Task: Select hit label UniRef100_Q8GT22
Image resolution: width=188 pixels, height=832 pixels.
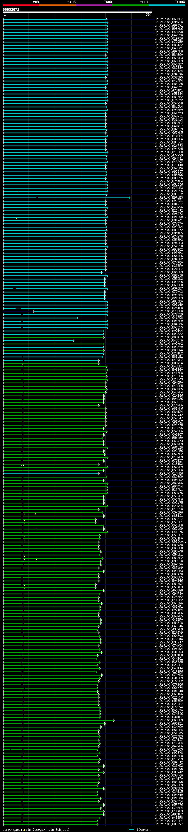Action: point(169,45)
